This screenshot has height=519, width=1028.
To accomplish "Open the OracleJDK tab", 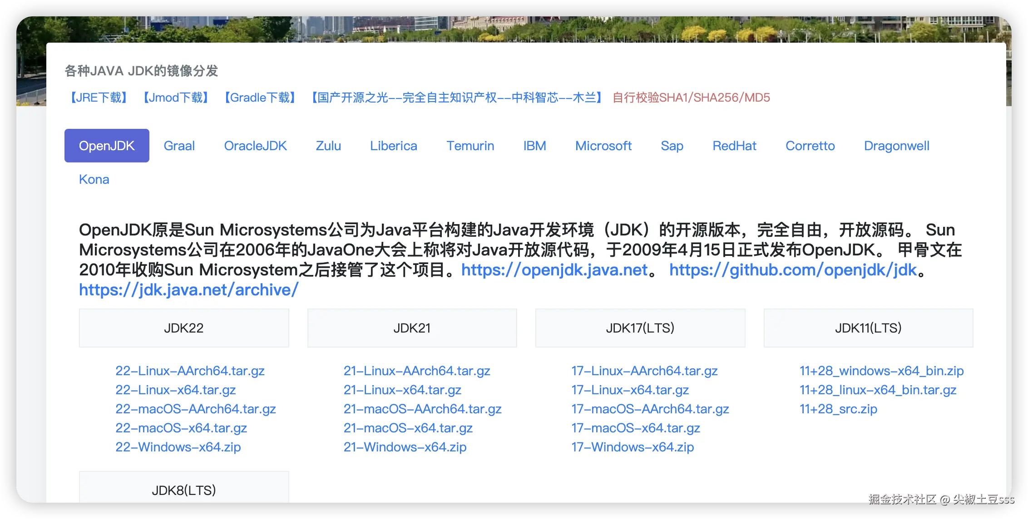I will [255, 146].
